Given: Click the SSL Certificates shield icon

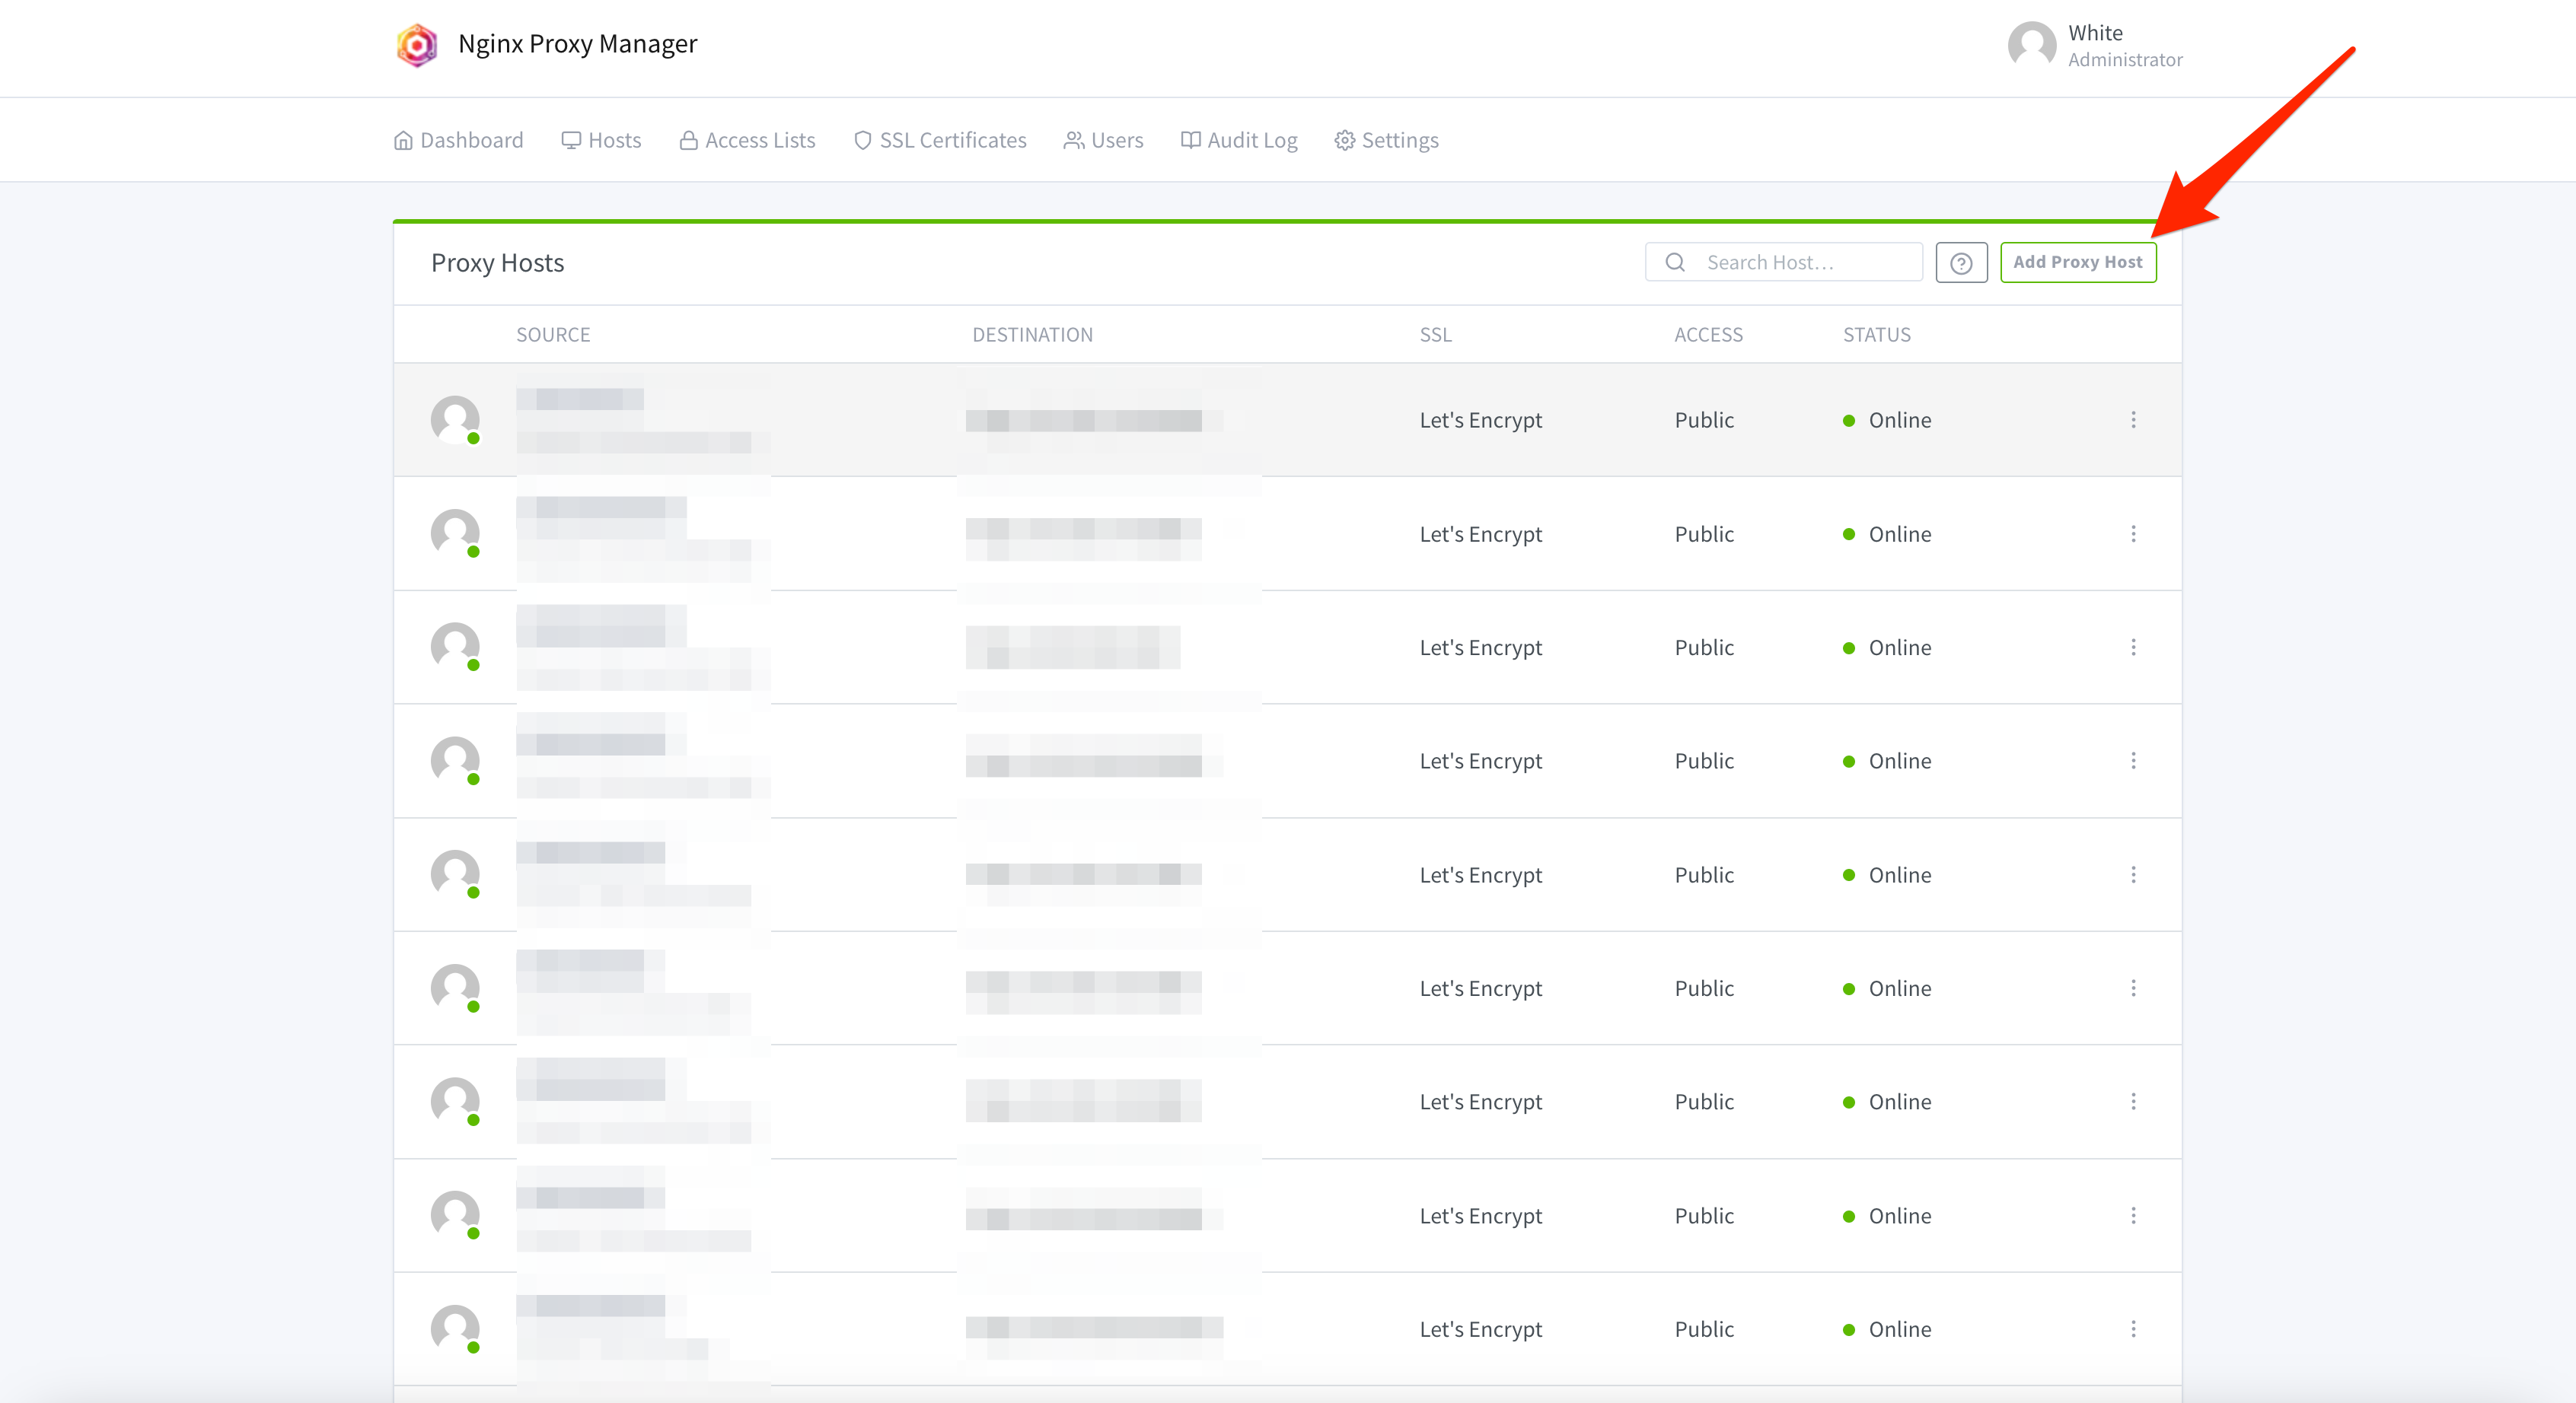Looking at the screenshot, I should [862, 141].
